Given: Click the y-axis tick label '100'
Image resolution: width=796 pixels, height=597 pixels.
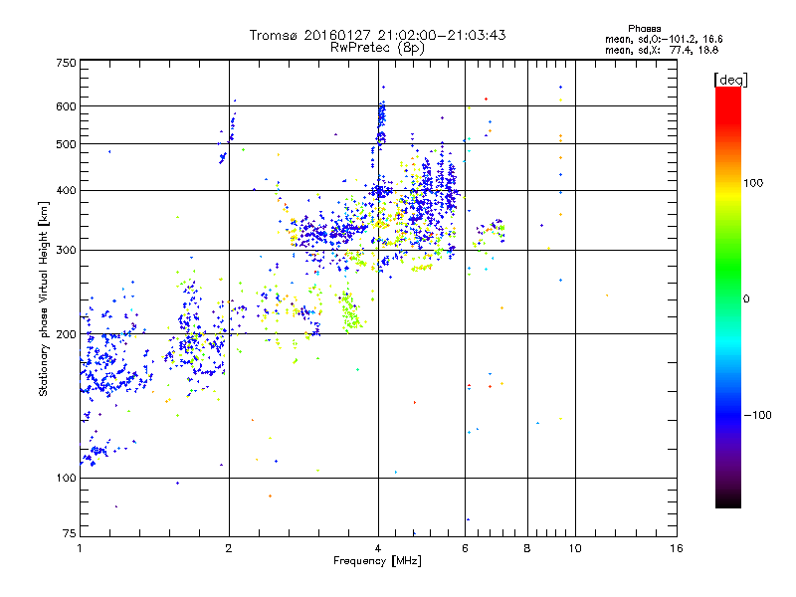Looking at the screenshot, I should [x=66, y=479].
